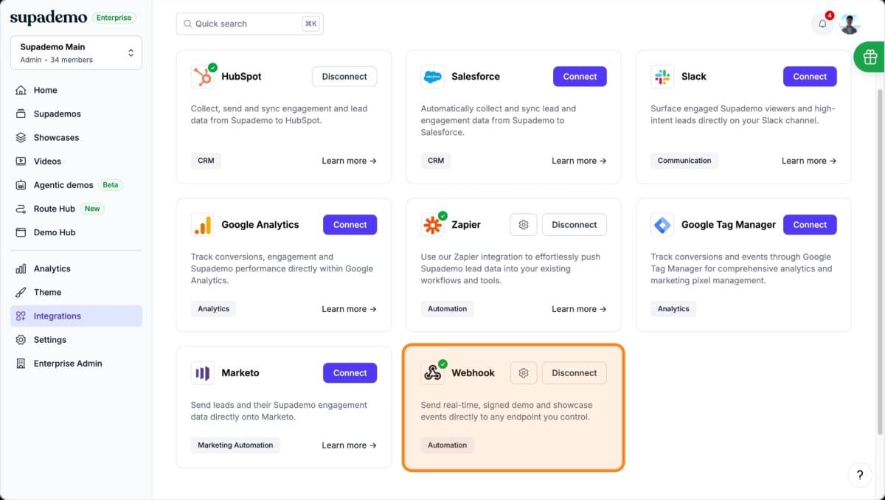Open Analytics in sidebar

click(x=77, y=268)
